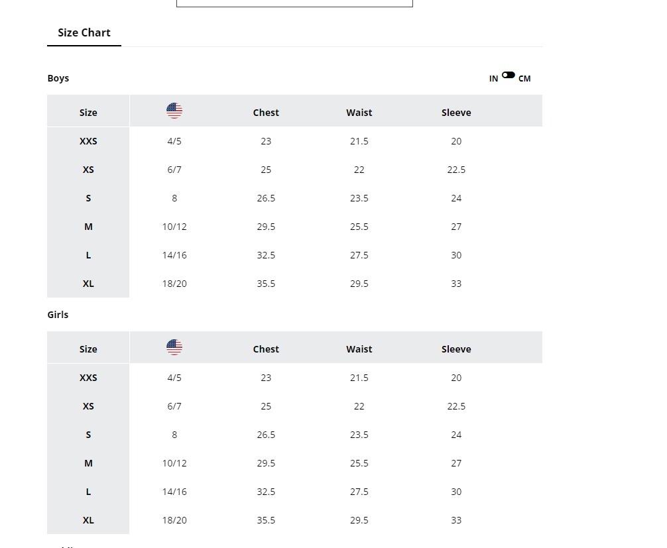Click the 10/12 US size in Girls table
This screenshot has height=548, width=667.
[174, 463]
